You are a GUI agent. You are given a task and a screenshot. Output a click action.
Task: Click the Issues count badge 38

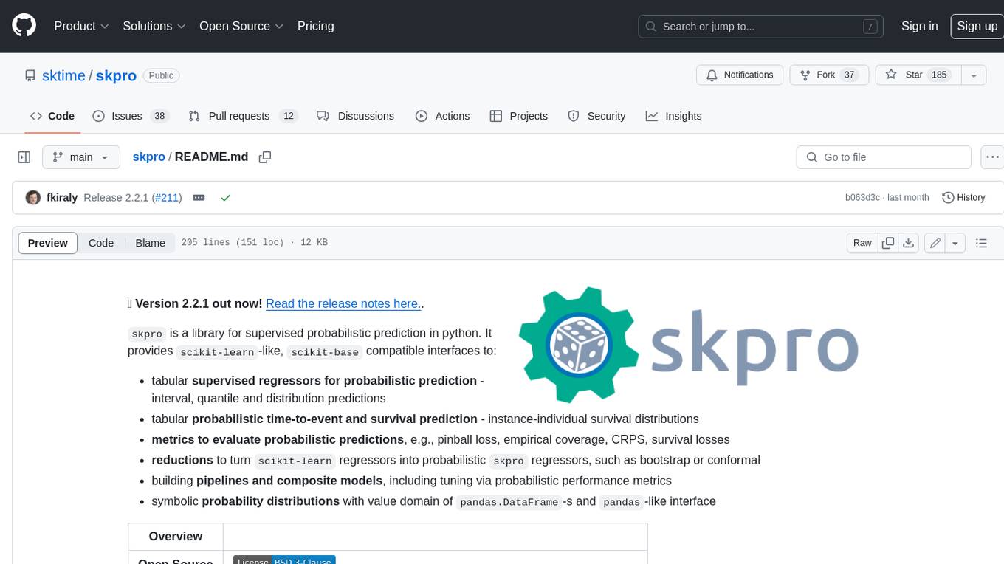(159, 116)
